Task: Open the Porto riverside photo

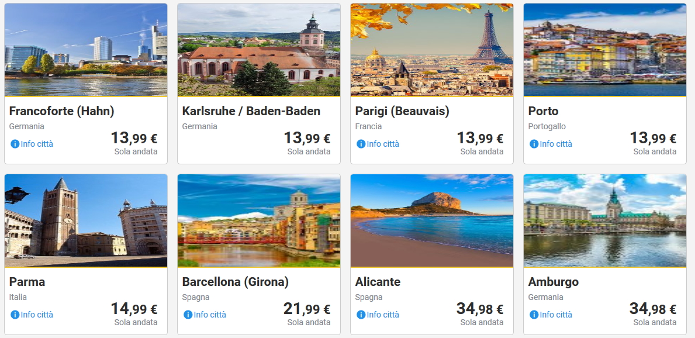Action: (605, 50)
